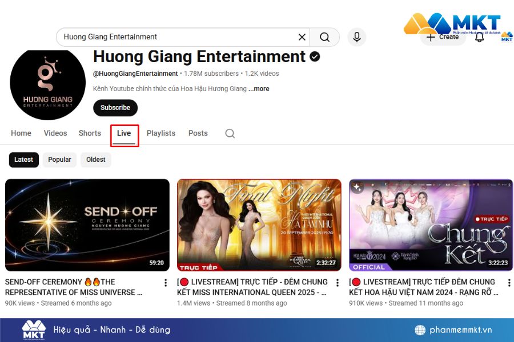Click the 1.2K videos text
514x342 pixels.
point(262,74)
